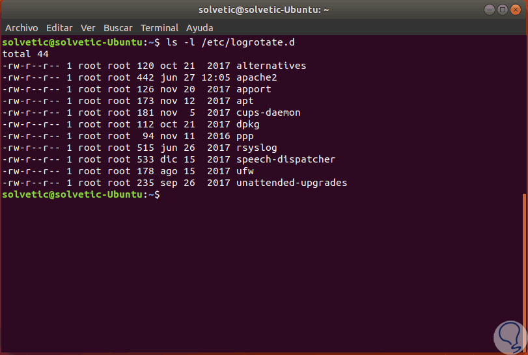Click the filename unattended-upgrades
Image resolution: width=528 pixels, height=355 pixels.
click(292, 183)
